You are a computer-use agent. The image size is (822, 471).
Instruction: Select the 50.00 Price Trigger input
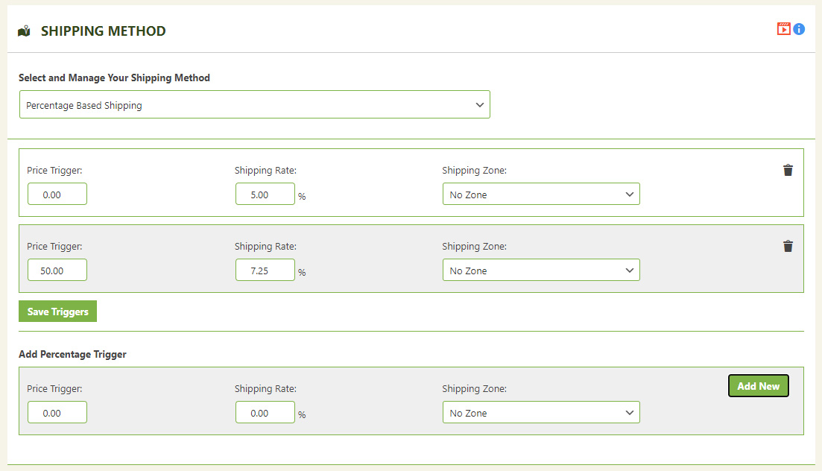57,271
